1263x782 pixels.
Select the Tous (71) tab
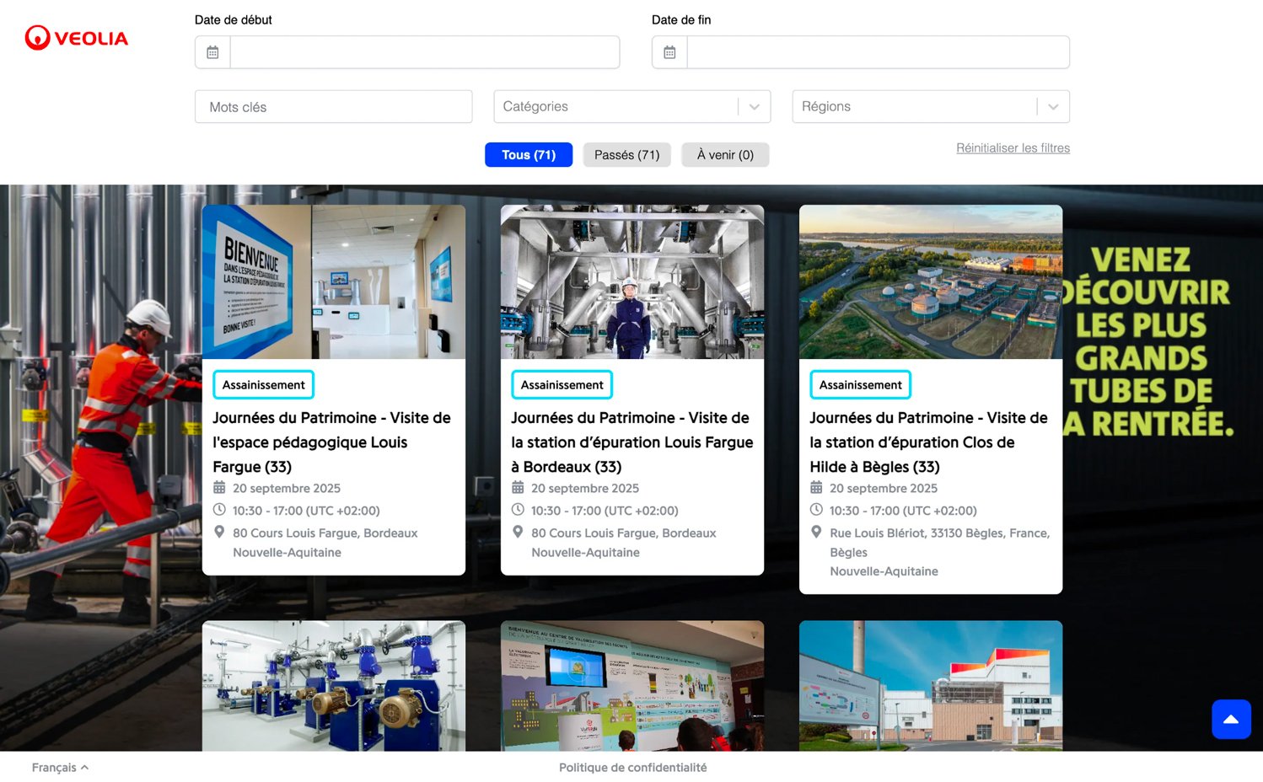[529, 155]
